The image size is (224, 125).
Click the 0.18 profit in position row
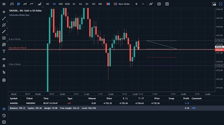click(187, 103)
